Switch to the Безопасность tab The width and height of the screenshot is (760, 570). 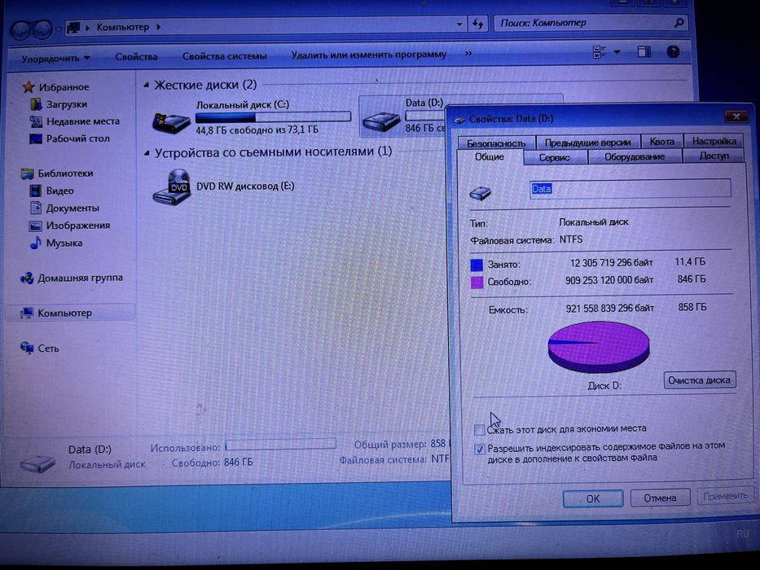coord(496,143)
